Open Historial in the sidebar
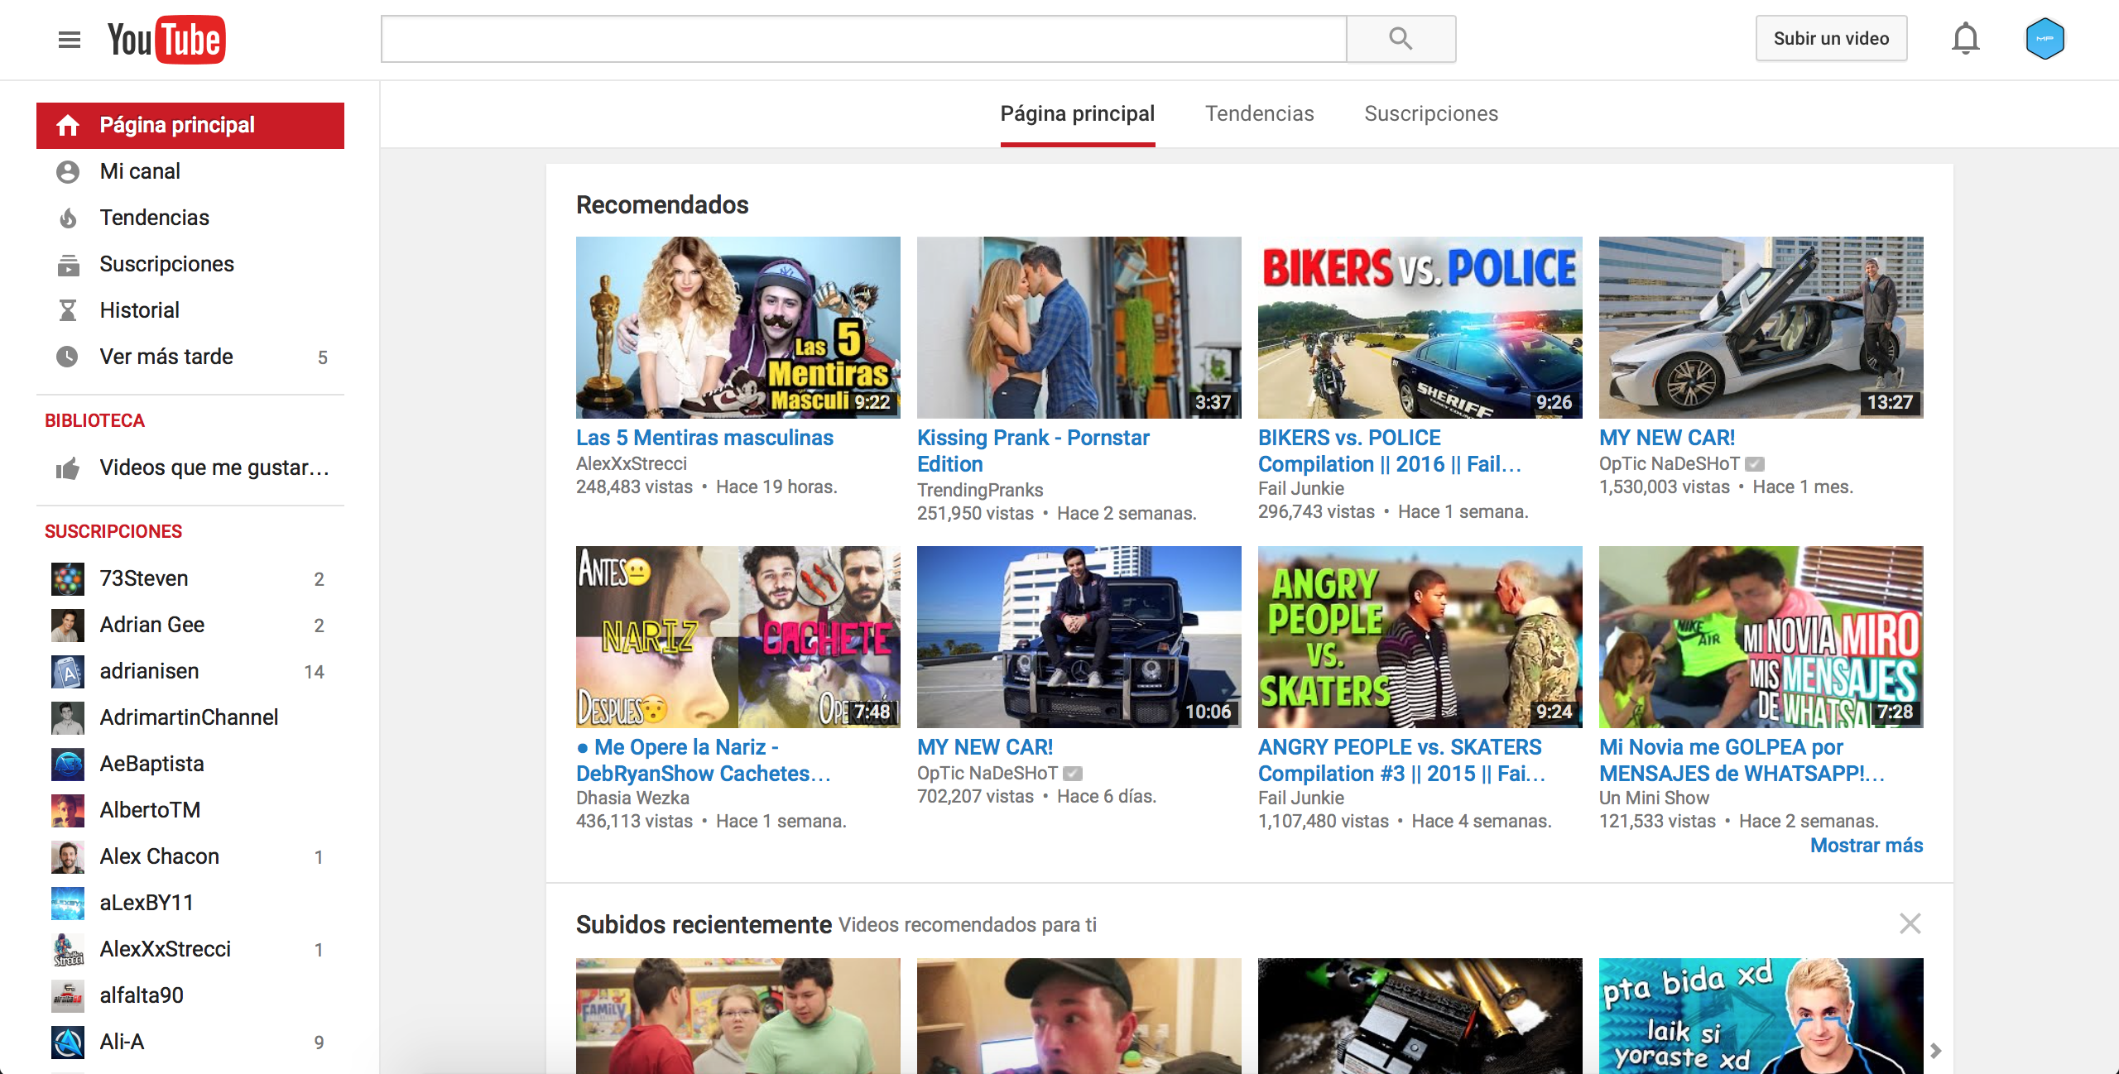Viewport: 2119px width, 1074px height. (x=139, y=310)
